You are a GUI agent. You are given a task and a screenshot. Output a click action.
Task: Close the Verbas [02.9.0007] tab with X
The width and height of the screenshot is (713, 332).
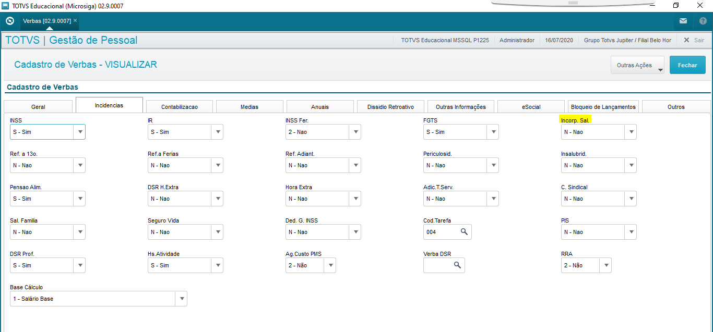point(75,20)
